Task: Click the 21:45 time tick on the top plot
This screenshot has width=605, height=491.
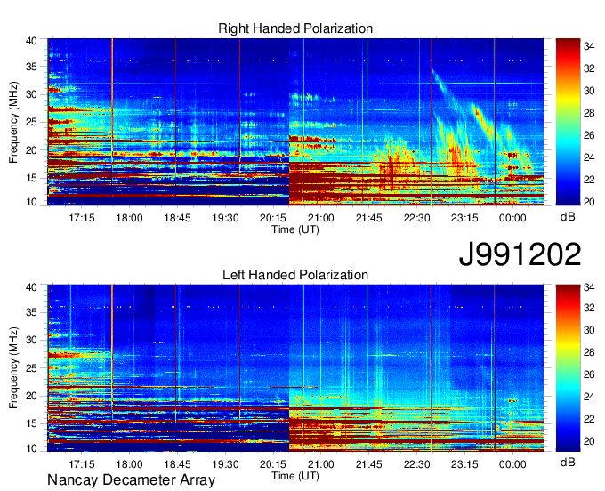Action: 369,218
